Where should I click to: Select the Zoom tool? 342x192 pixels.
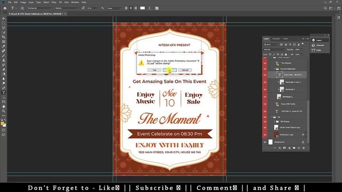pos(4,111)
